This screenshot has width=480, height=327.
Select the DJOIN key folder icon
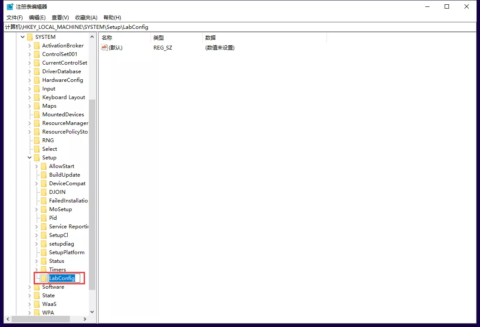click(44, 192)
